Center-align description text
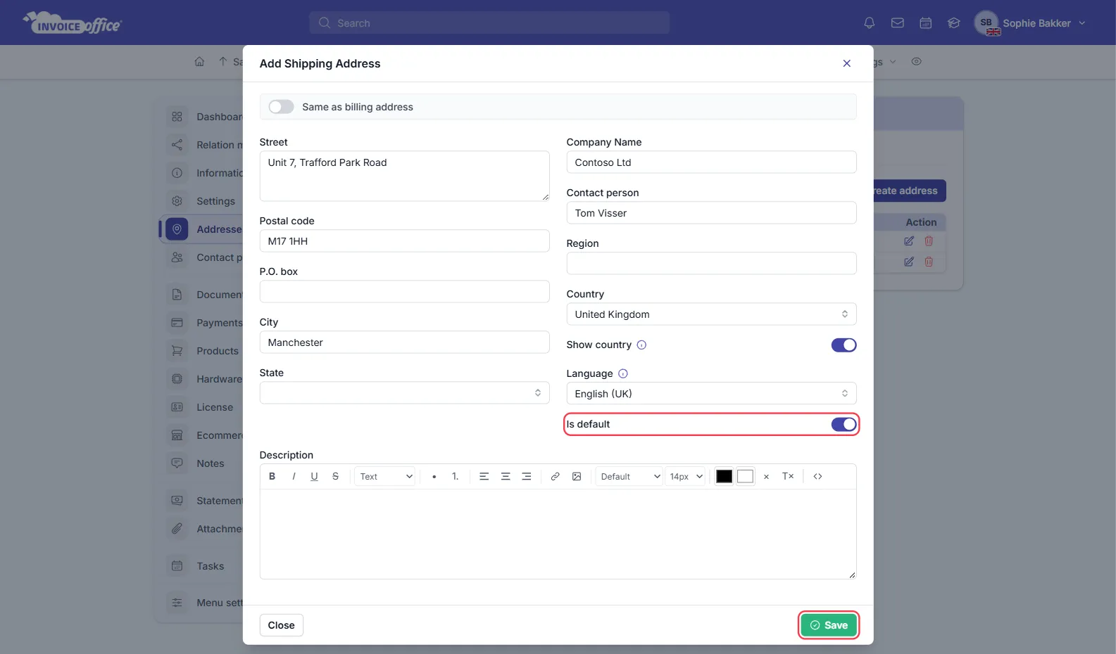This screenshot has width=1116, height=654. click(506, 477)
